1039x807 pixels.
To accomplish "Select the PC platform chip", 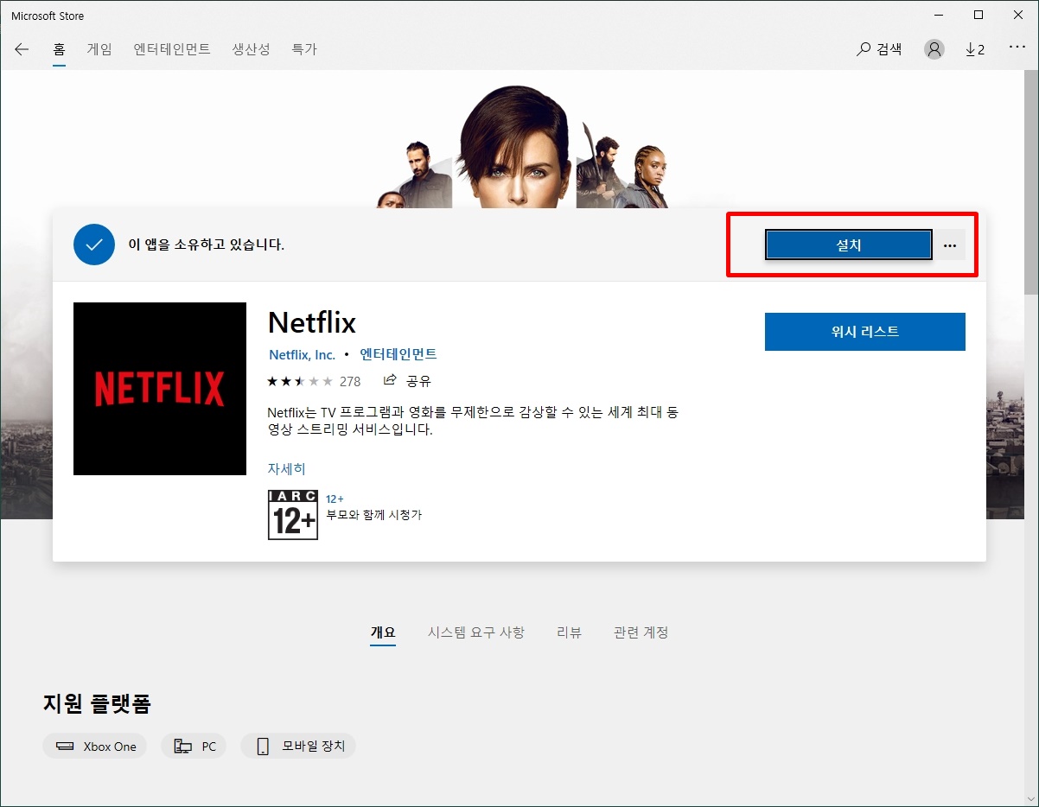I will (194, 747).
